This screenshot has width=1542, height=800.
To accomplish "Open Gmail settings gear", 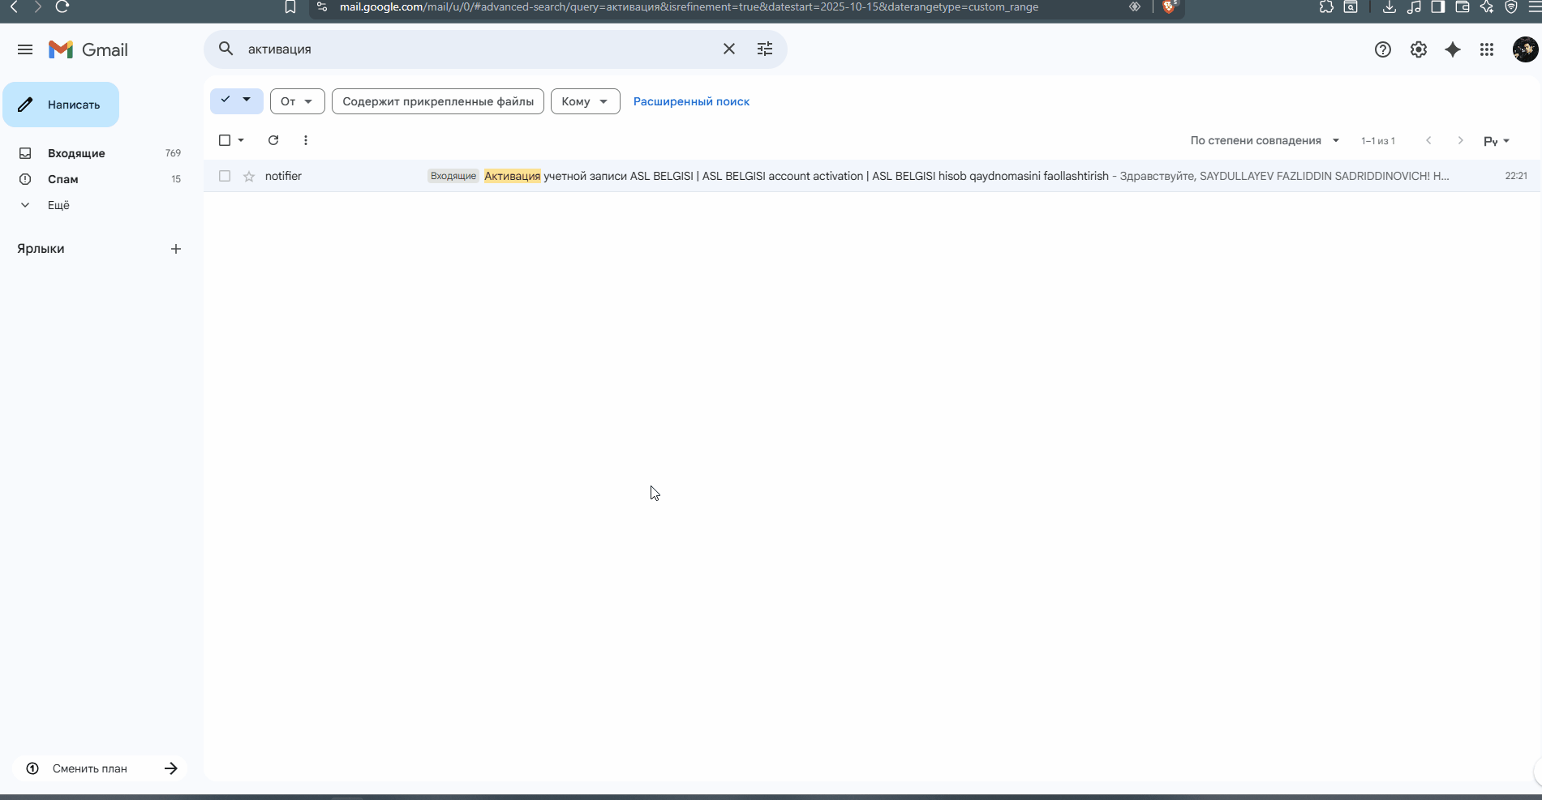I will [1418, 49].
